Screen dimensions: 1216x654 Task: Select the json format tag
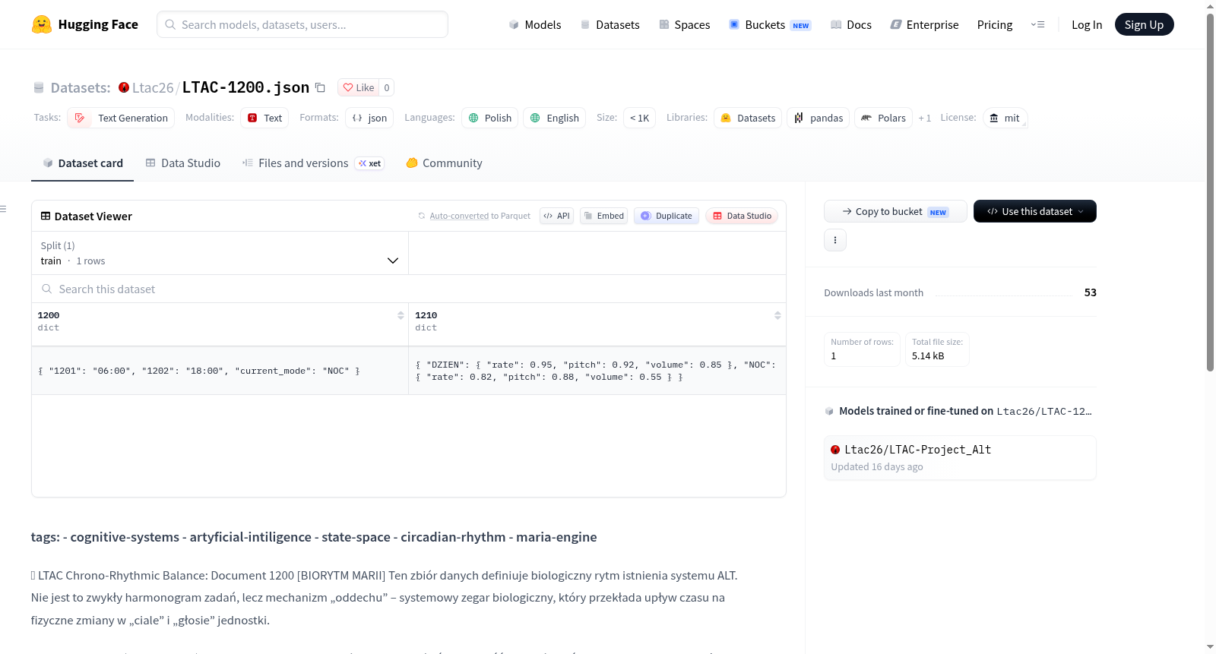(369, 118)
